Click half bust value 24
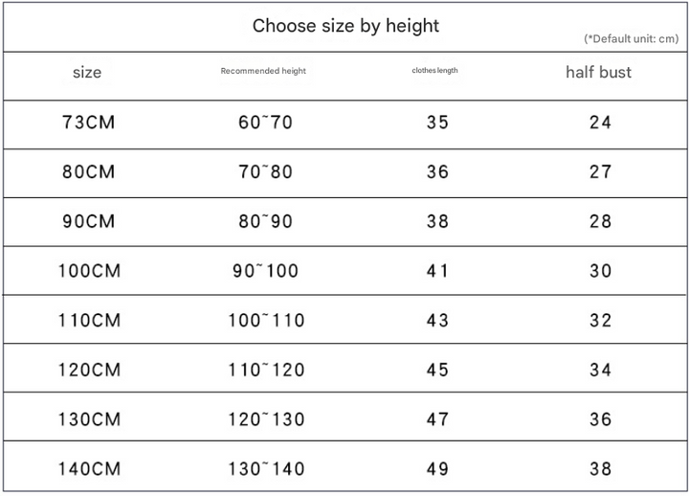 (x=600, y=123)
